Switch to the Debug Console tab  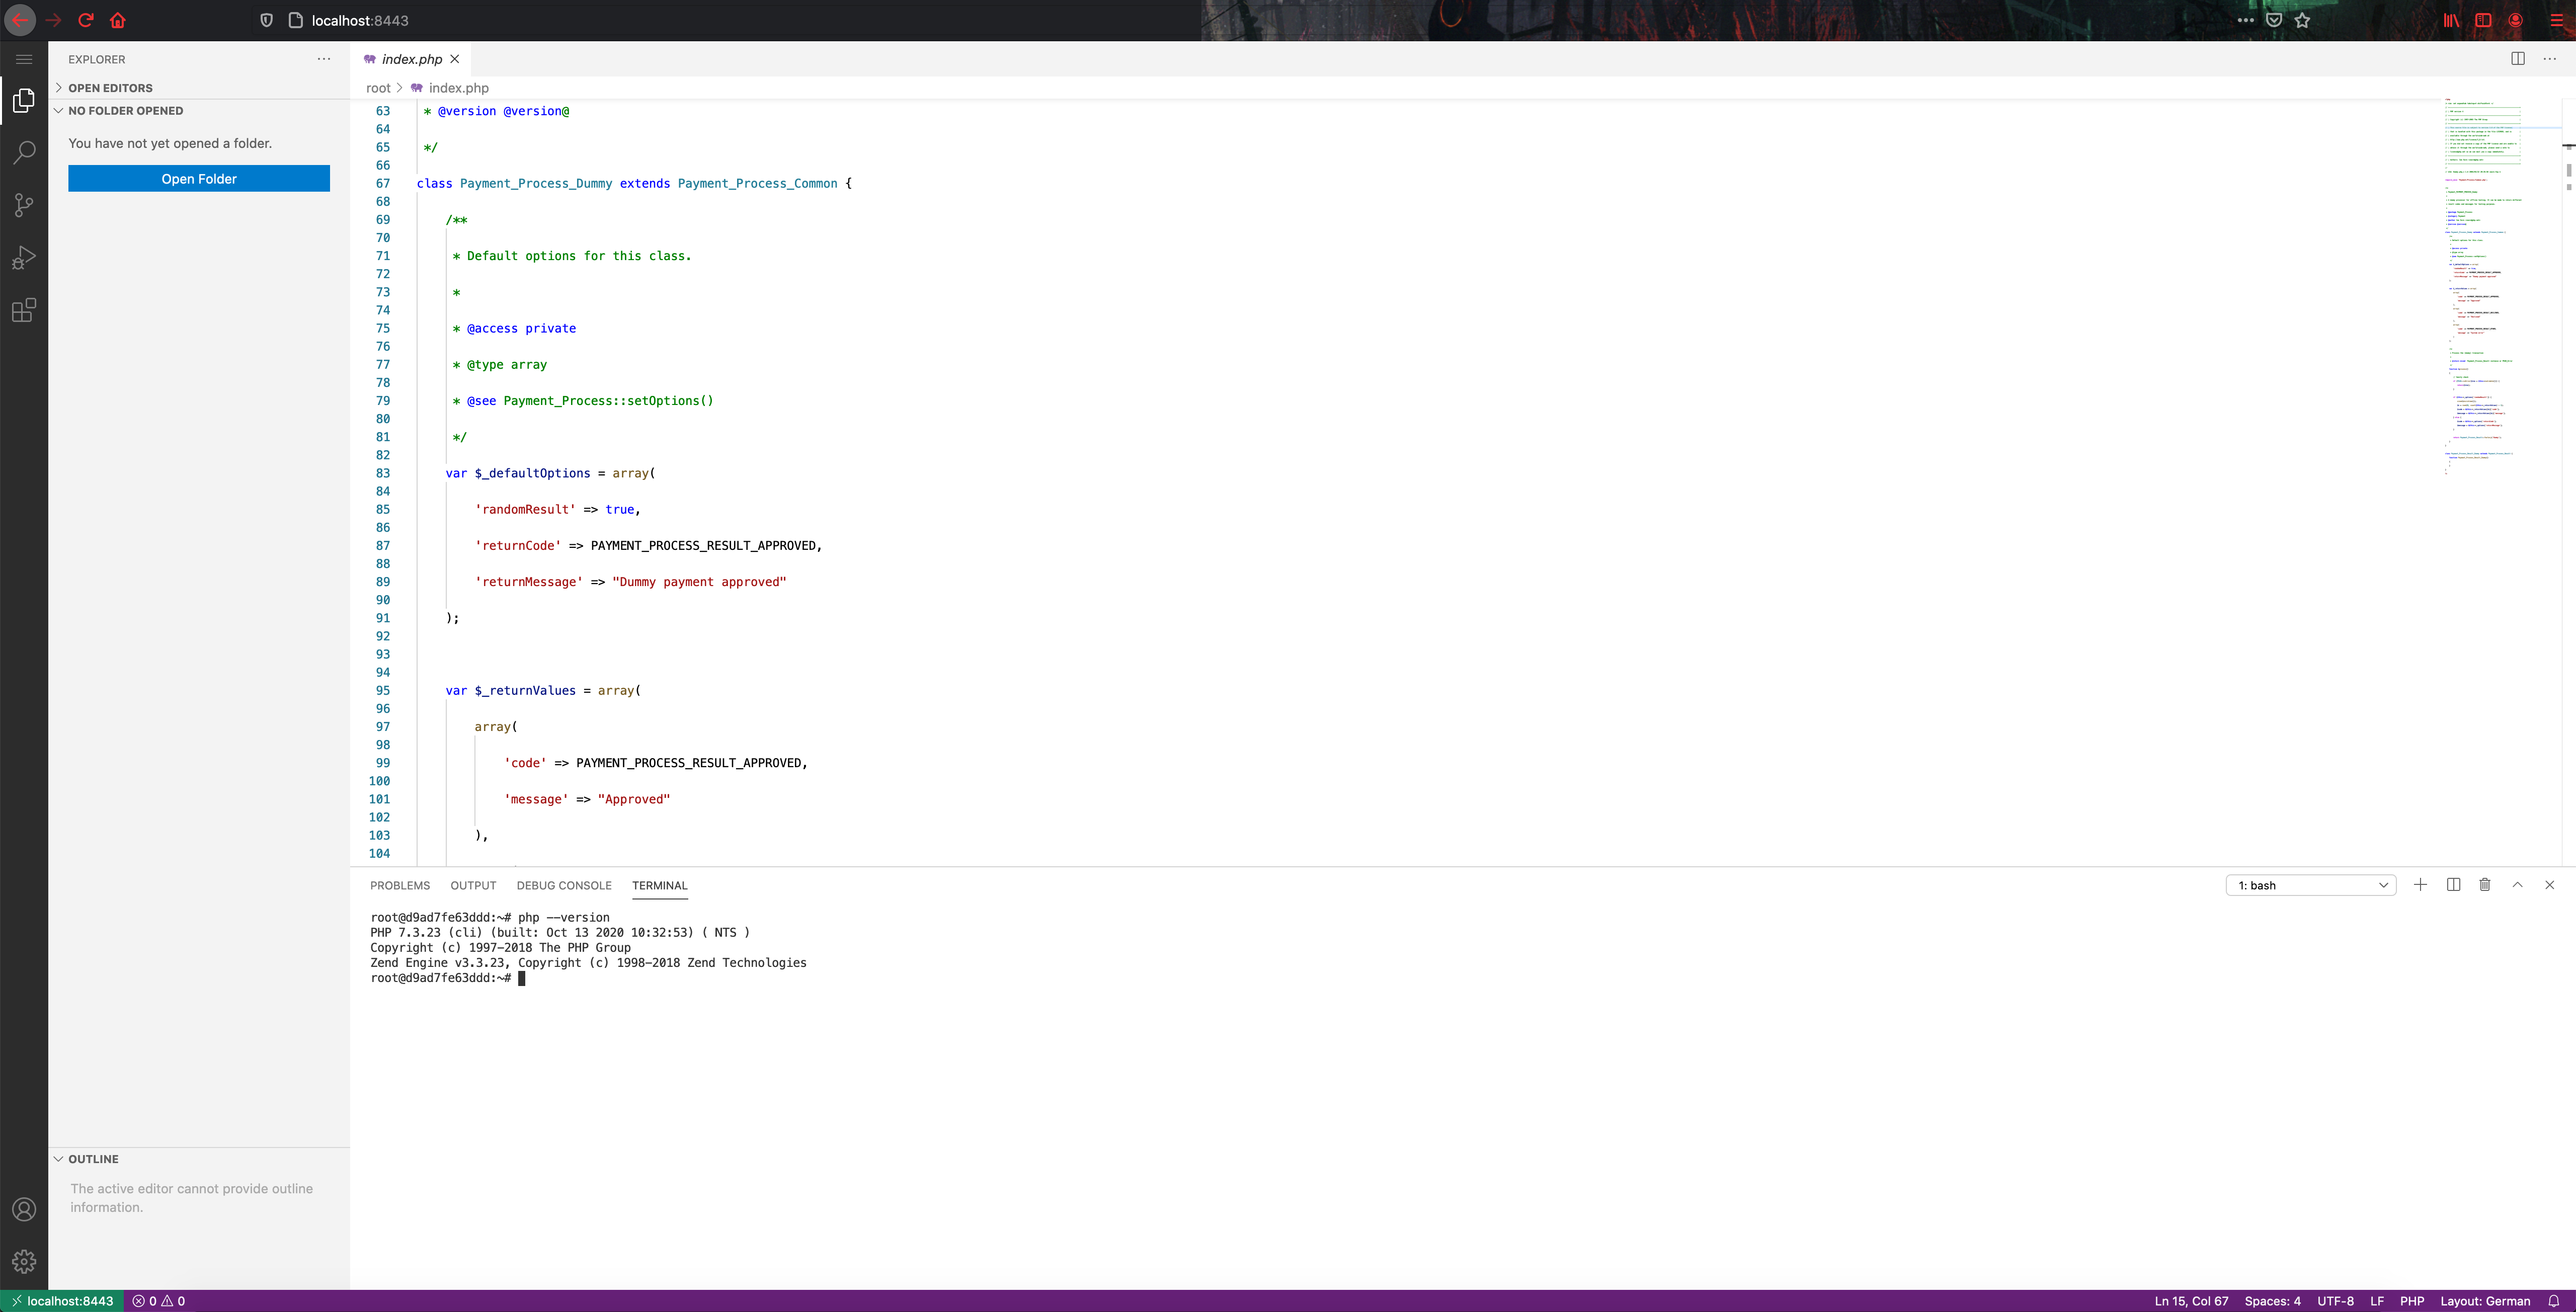(x=563, y=885)
